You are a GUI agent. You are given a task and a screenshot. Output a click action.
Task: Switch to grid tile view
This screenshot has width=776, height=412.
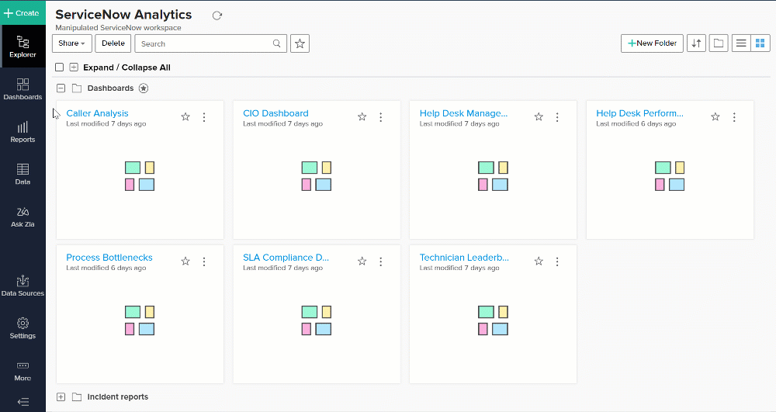click(760, 43)
